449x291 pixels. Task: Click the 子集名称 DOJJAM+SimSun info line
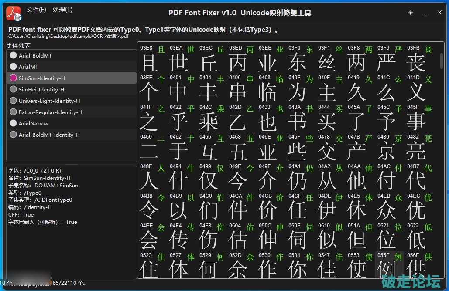pos(43,185)
